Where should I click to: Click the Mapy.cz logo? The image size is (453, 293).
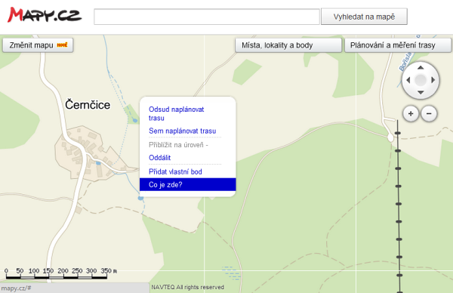point(45,15)
